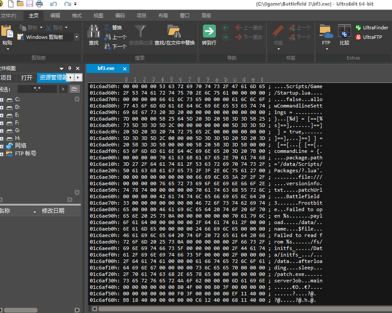Screen dimensions: 392x313
Task: Open the FTP folder cloud icon
Action: coord(326,31)
